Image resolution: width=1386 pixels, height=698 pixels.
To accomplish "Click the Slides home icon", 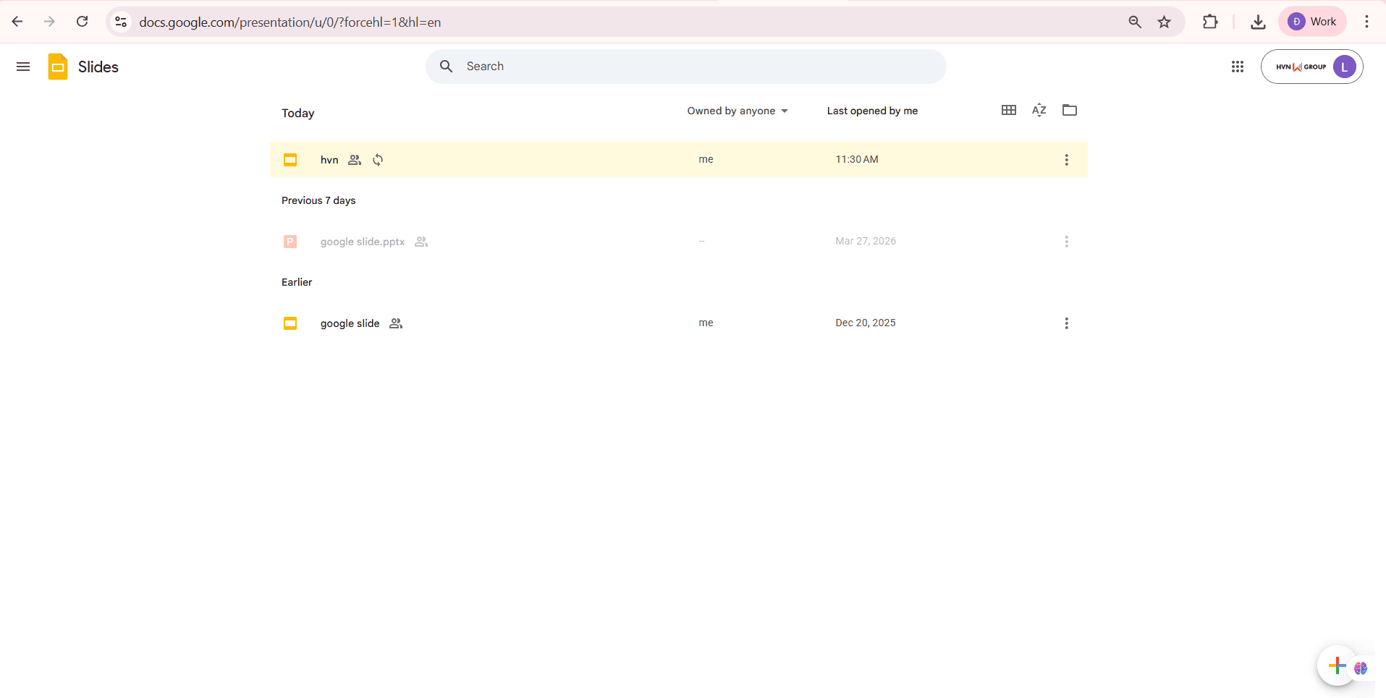I will pos(57,66).
